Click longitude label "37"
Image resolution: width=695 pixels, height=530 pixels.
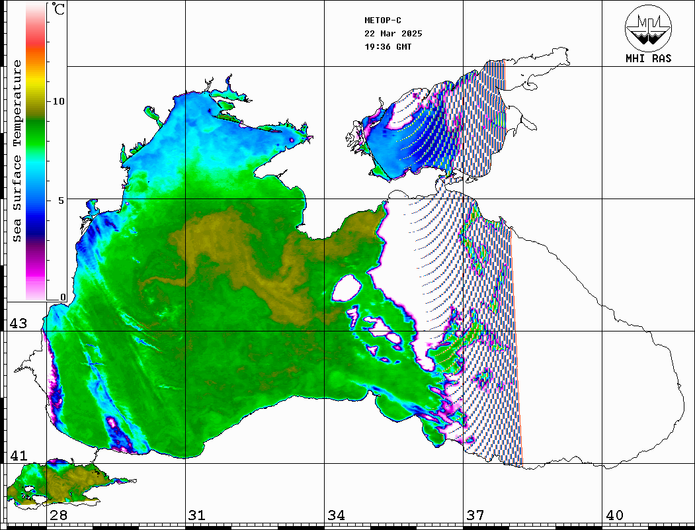(475, 515)
